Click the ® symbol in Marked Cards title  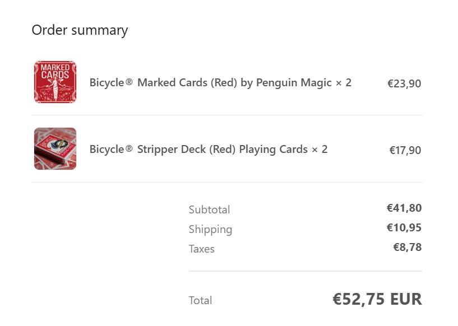(129, 82)
